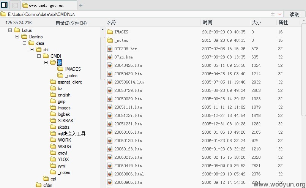Collapse the Lotus tree node

10,30
